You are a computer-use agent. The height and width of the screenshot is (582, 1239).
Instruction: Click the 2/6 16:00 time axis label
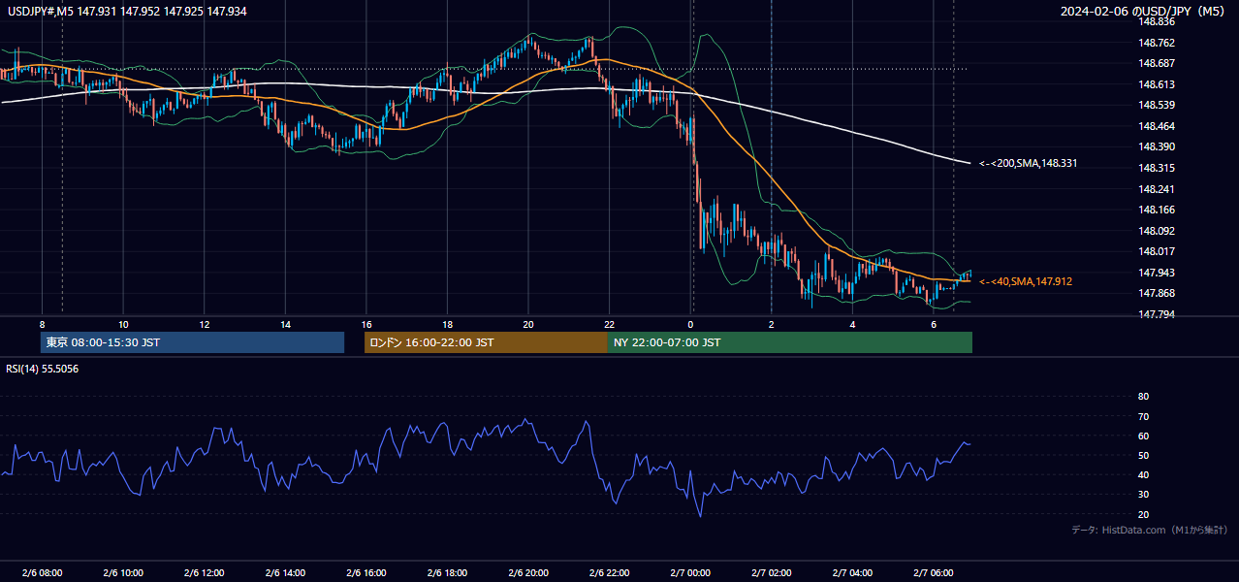tap(365, 572)
